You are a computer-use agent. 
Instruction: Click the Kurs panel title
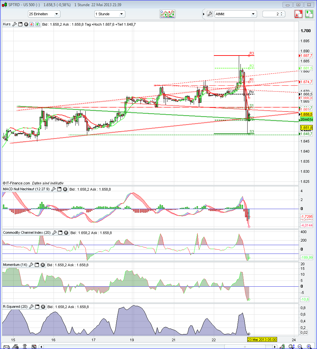click(x=7, y=24)
